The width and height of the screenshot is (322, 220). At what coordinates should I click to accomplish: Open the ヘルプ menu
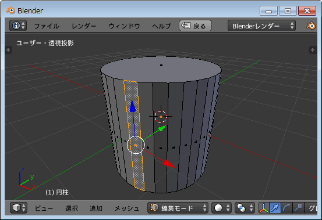tap(161, 26)
